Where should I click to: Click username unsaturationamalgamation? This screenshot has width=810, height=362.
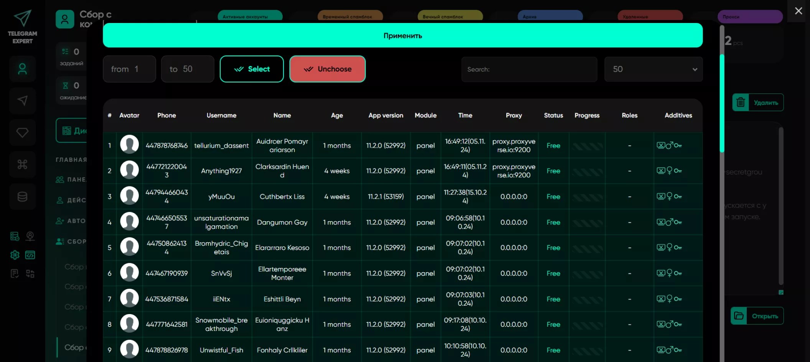221,222
